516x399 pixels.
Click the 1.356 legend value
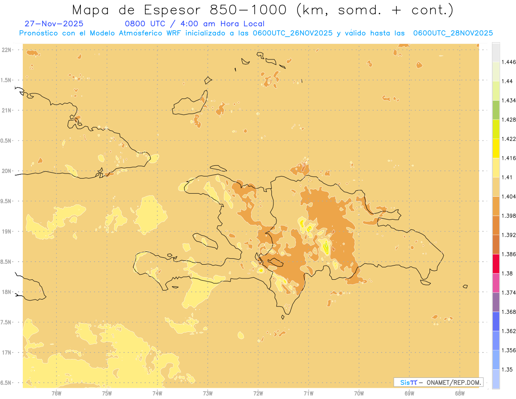coord(509,350)
